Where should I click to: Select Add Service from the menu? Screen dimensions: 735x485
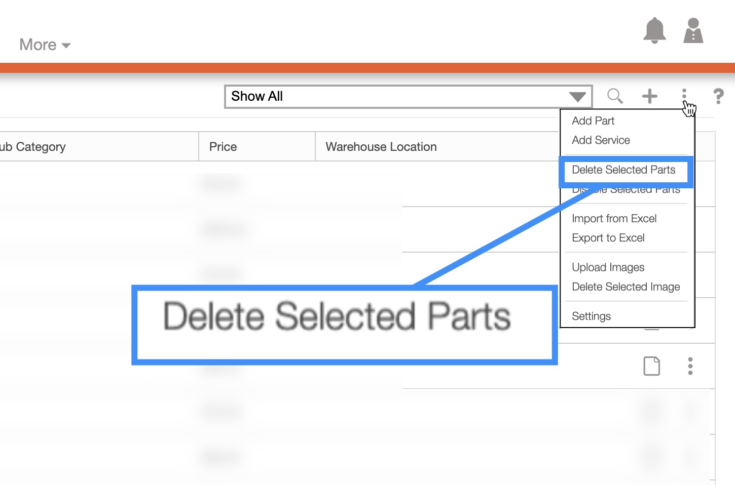click(601, 140)
